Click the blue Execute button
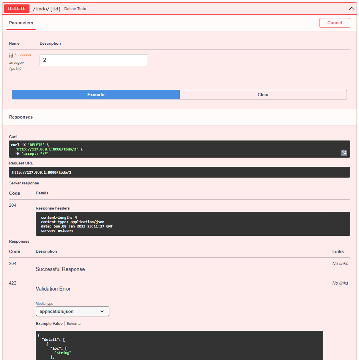 pyautogui.click(x=96, y=95)
